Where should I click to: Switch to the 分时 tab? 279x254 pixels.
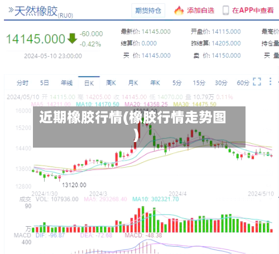point(22,83)
